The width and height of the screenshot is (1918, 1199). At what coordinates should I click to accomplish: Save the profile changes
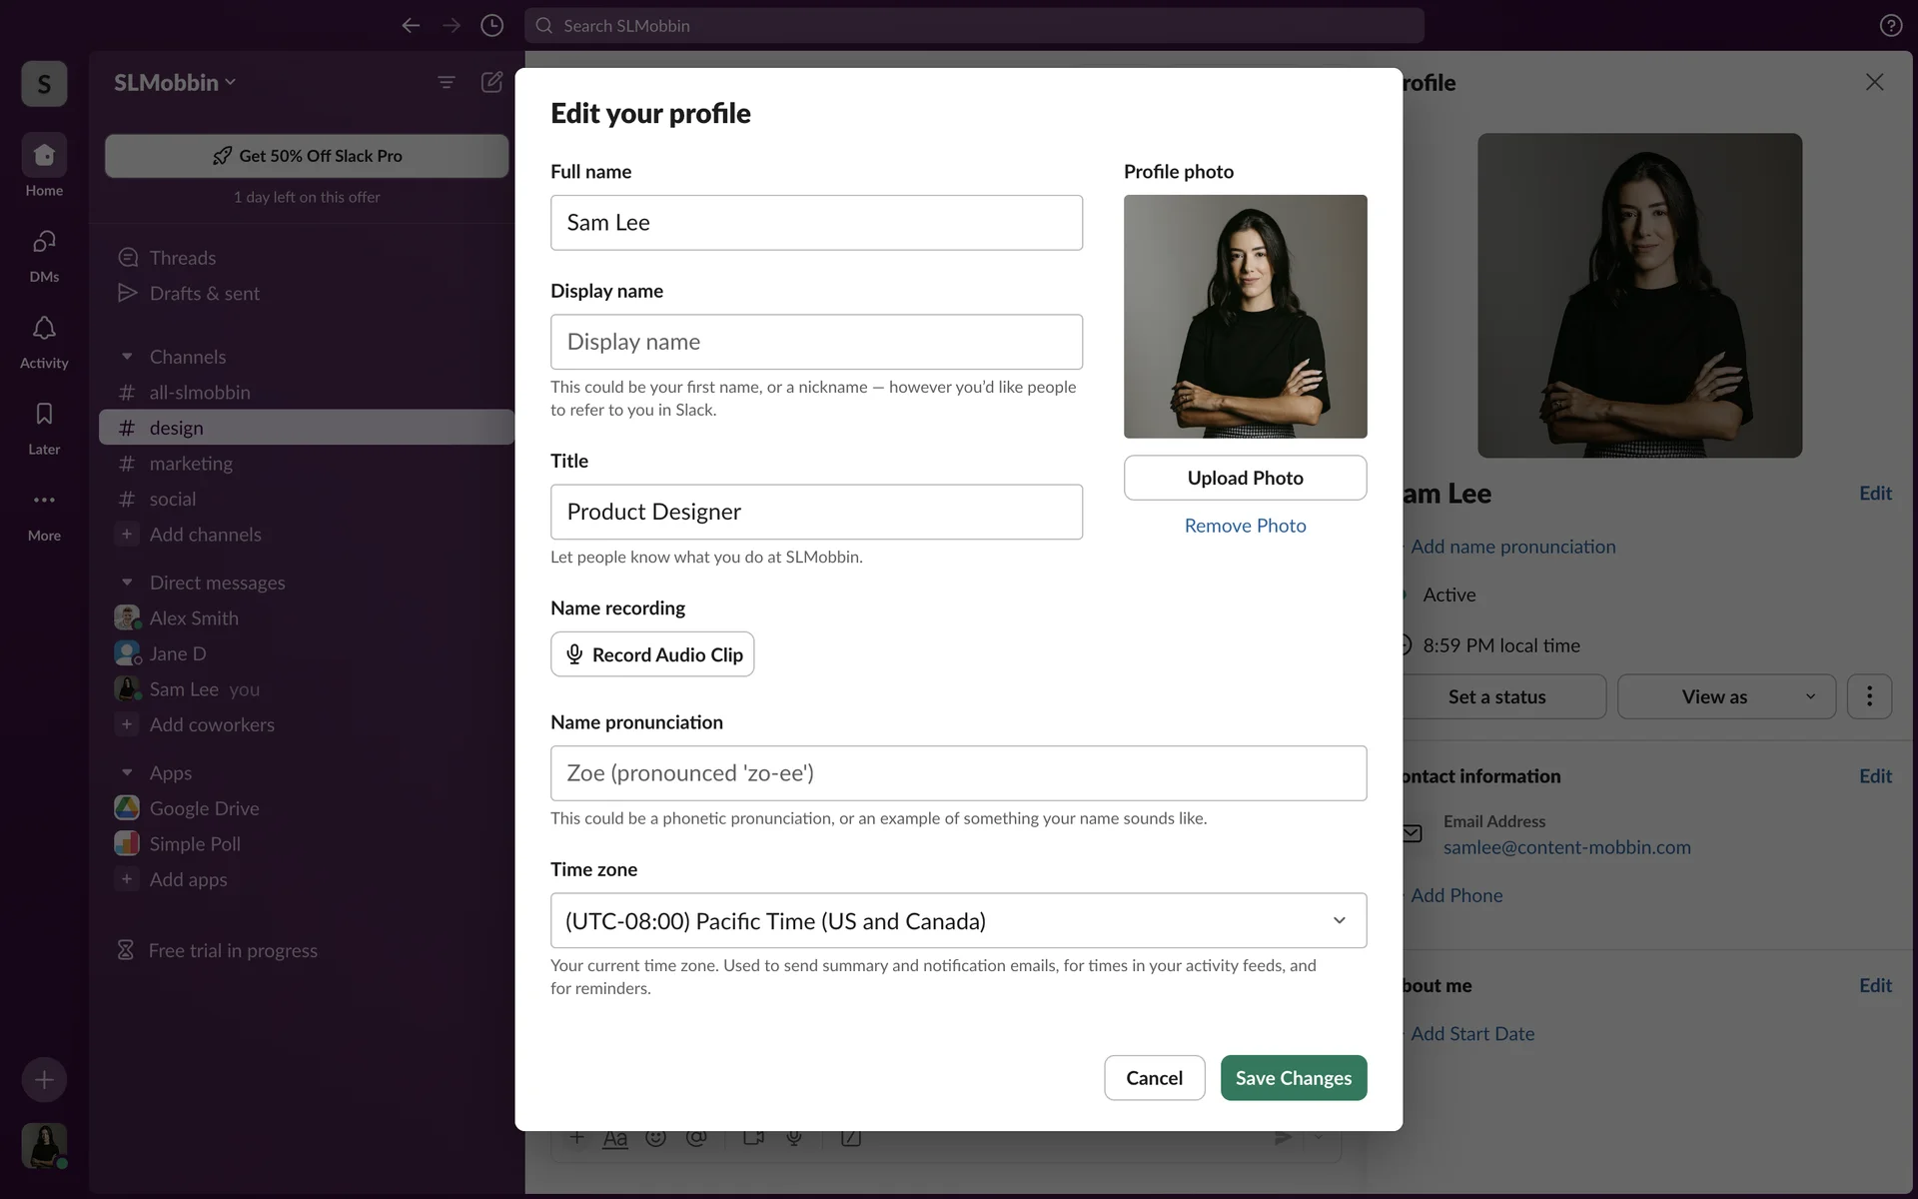(1293, 1078)
